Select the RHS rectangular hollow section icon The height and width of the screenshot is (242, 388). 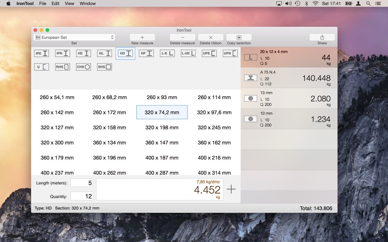(62, 67)
